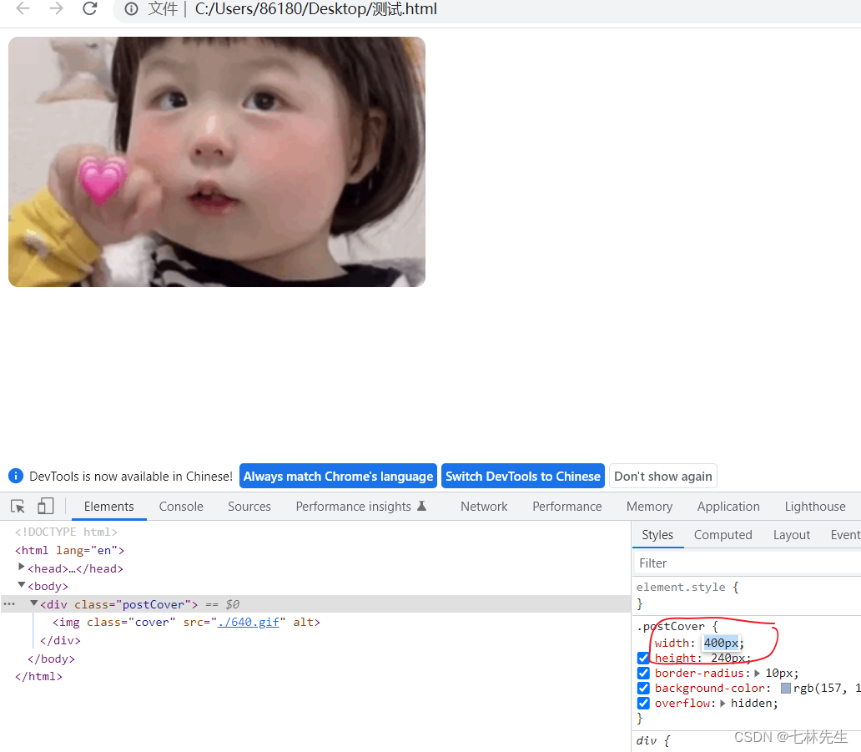Select the DOCTYPE html line
The height and width of the screenshot is (752, 861).
[x=67, y=532]
